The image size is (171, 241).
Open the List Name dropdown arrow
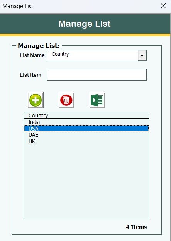point(142,55)
